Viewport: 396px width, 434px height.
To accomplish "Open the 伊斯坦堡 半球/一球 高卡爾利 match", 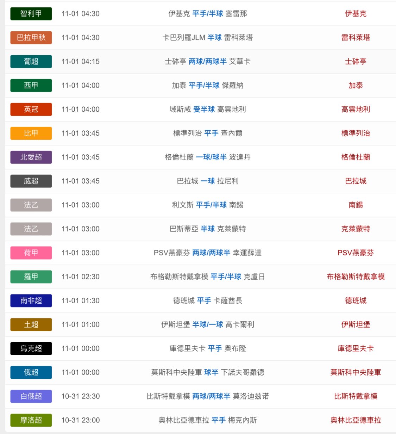I will [x=207, y=325].
